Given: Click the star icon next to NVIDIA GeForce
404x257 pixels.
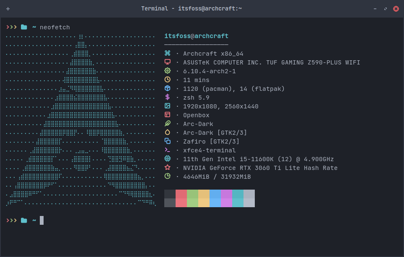Looking at the screenshot, I should click(168, 167).
